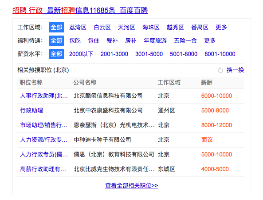Select 全部 in the 工作区域 row

point(56,27)
